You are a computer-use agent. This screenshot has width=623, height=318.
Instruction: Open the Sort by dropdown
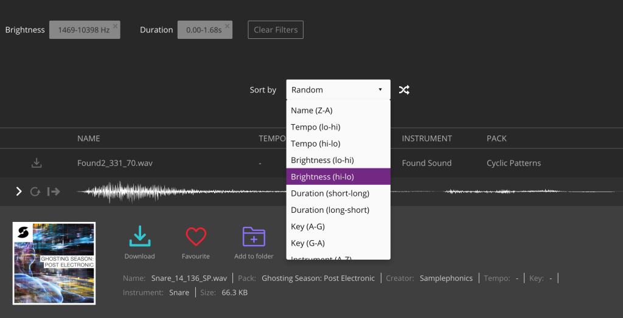pos(338,90)
